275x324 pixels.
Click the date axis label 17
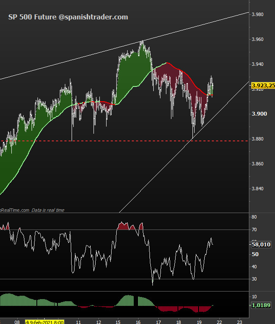158,322
